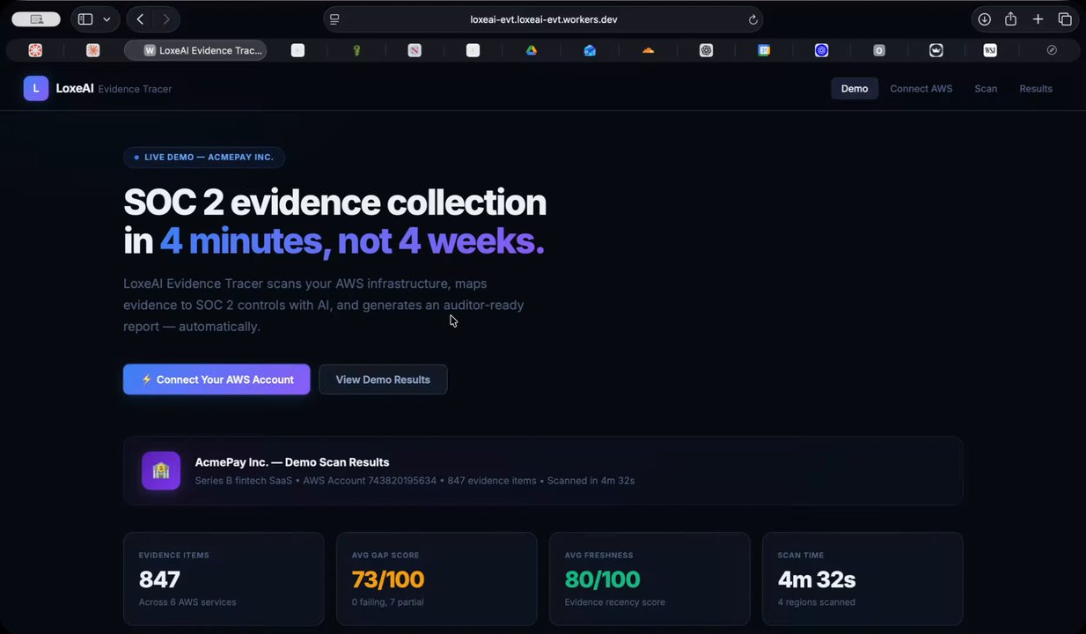Click the page settings icon in address bar
The image size is (1086, 634).
(334, 19)
